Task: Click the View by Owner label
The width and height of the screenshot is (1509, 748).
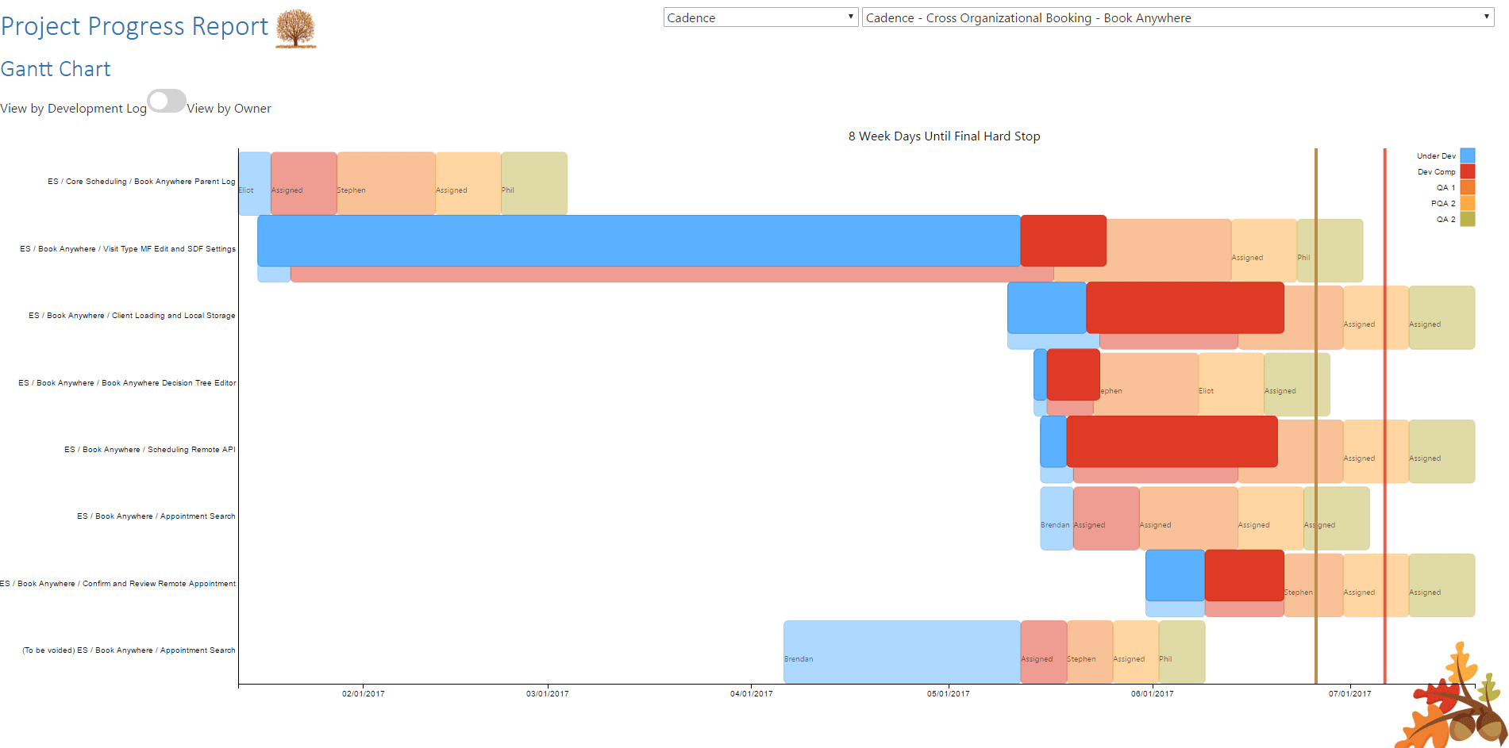Action: (x=229, y=109)
